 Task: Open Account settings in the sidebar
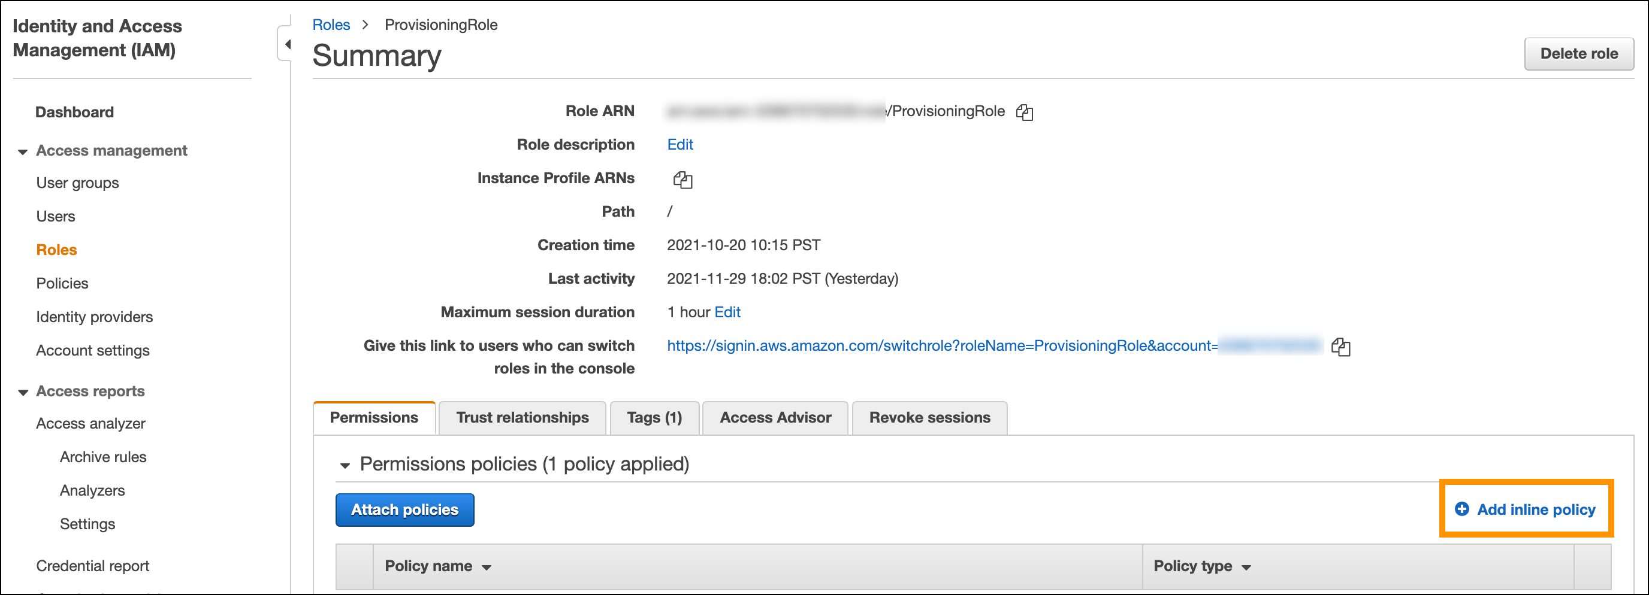pyautogui.click(x=93, y=351)
